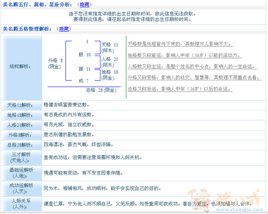Viewport: 268px width, 214px height.
Task: Open the 外格又称变格 explanation link
Action: tap(195, 78)
